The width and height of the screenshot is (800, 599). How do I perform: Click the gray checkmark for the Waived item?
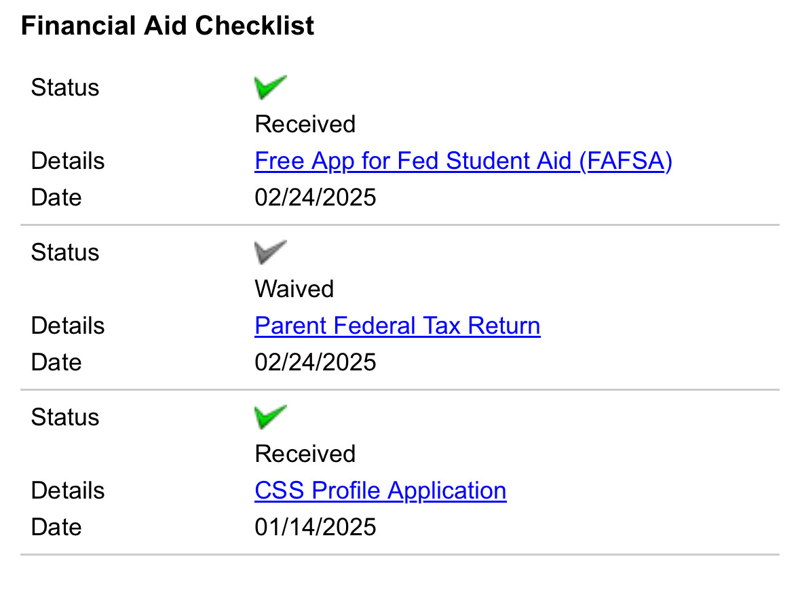[271, 252]
